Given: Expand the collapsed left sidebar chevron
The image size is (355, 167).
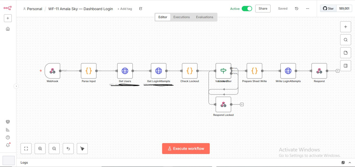Looking at the screenshot, I should pyautogui.click(x=16, y=86).
